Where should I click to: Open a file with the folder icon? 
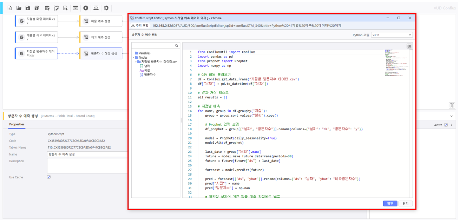pos(19,8)
